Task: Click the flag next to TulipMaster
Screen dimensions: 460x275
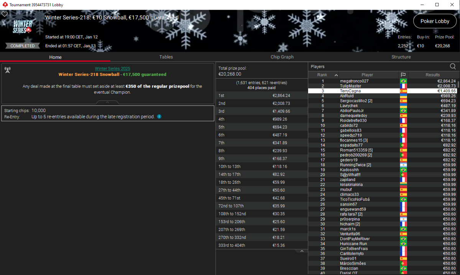Action: tap(403, 86)
